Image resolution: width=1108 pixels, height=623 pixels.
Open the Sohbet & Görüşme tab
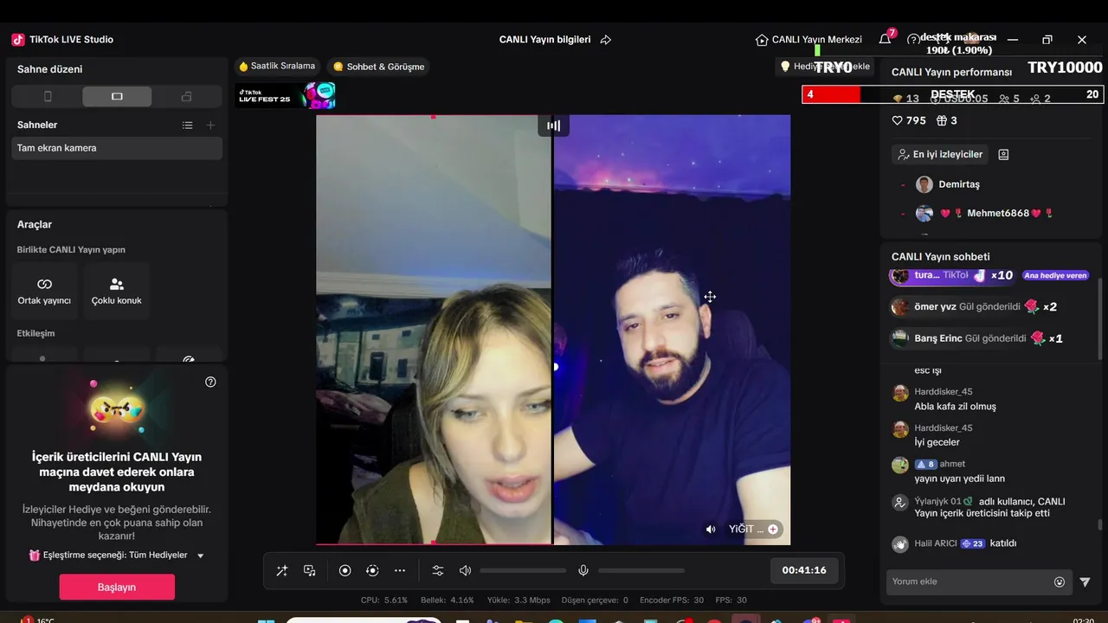click(x=379, y=67)
